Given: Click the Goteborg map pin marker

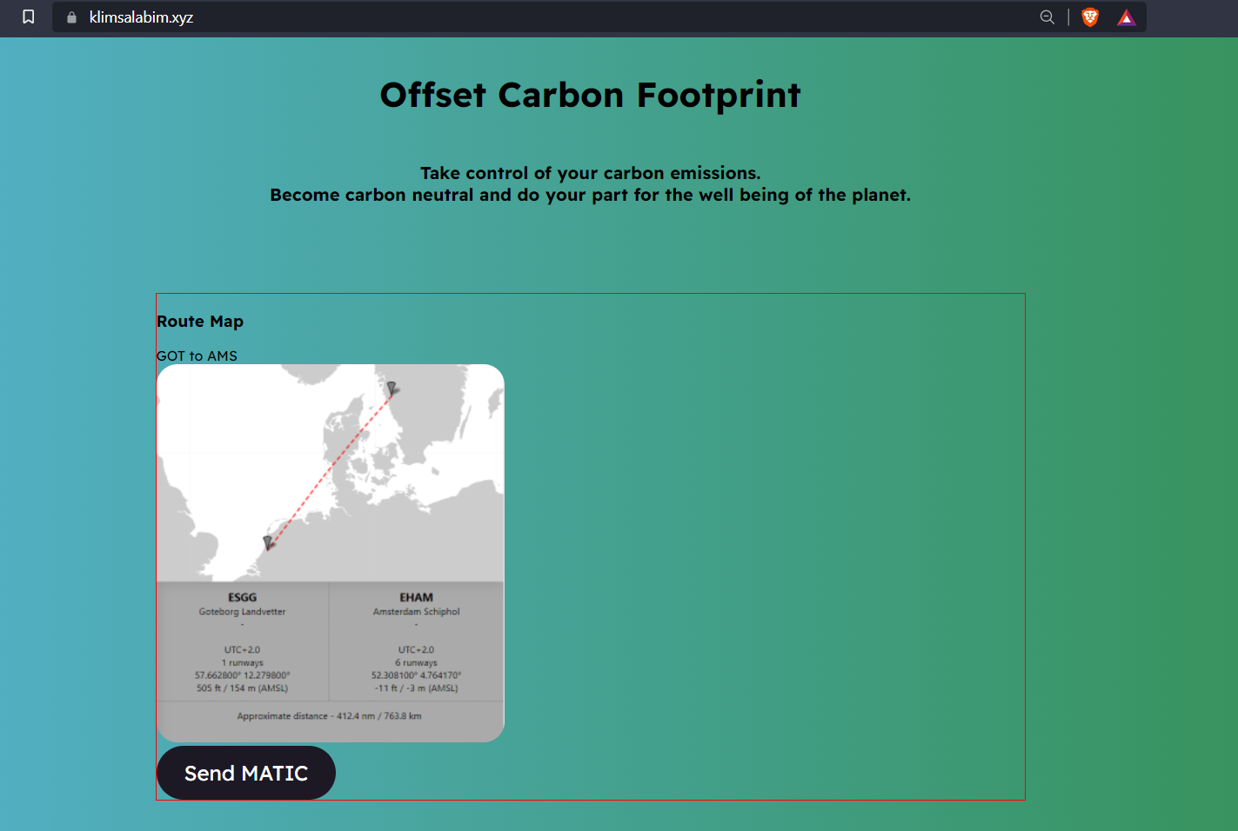Looking at the screenshot, I should [x=391, y=388].
